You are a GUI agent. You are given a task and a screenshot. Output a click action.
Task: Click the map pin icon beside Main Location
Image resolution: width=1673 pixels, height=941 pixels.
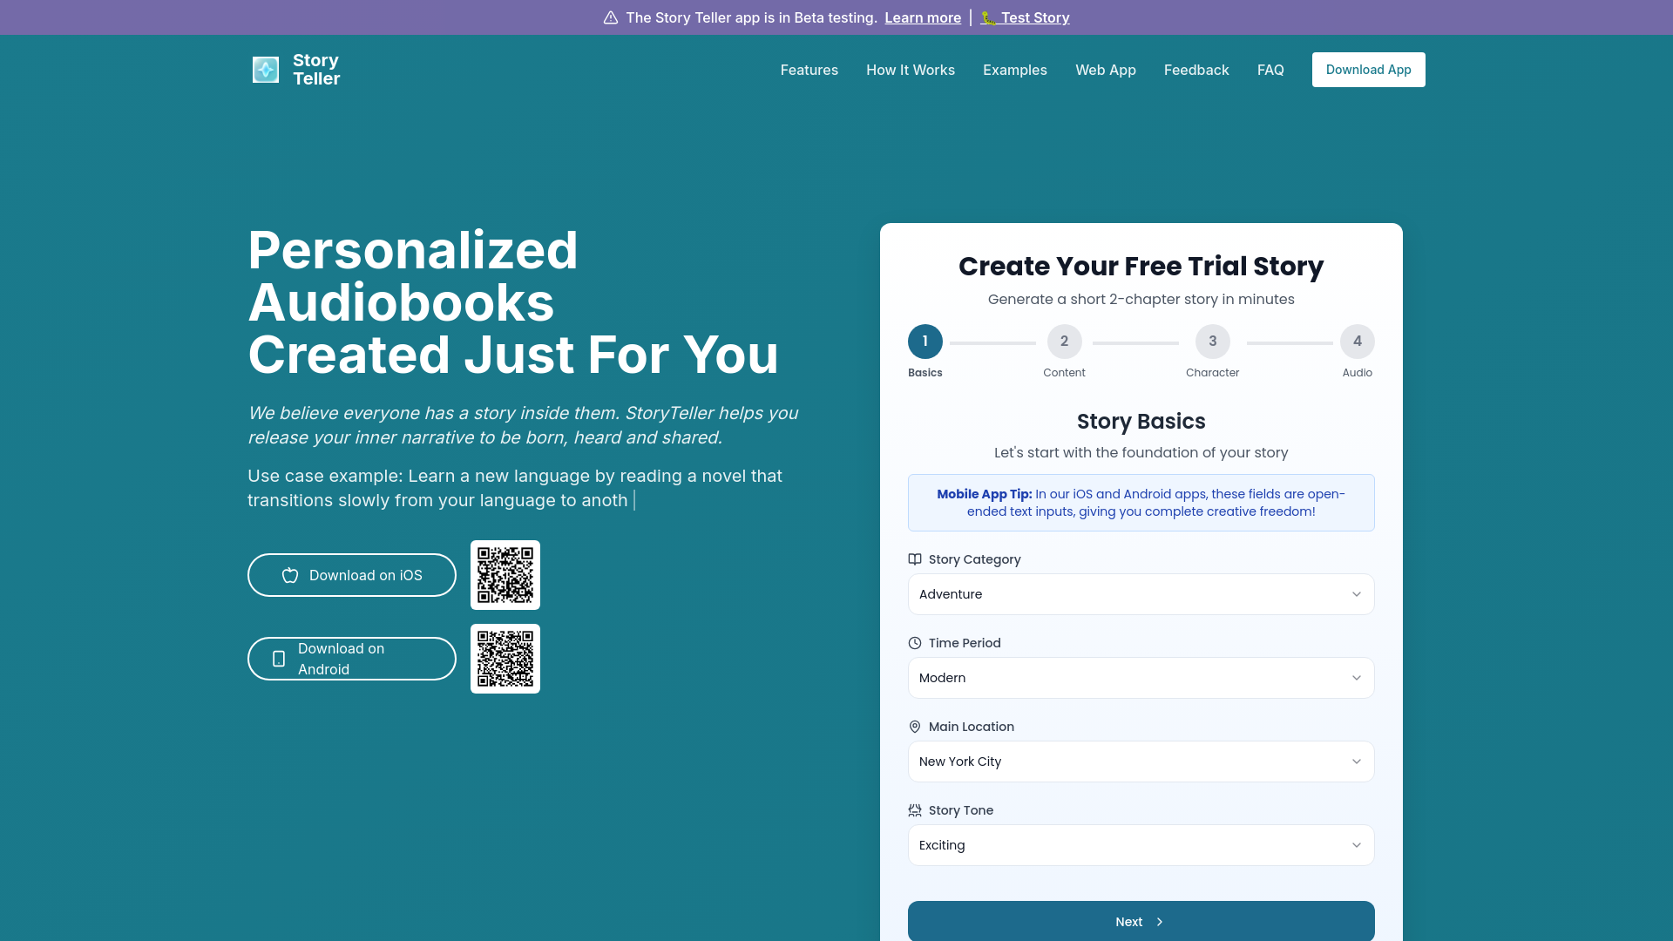point(914,727)
